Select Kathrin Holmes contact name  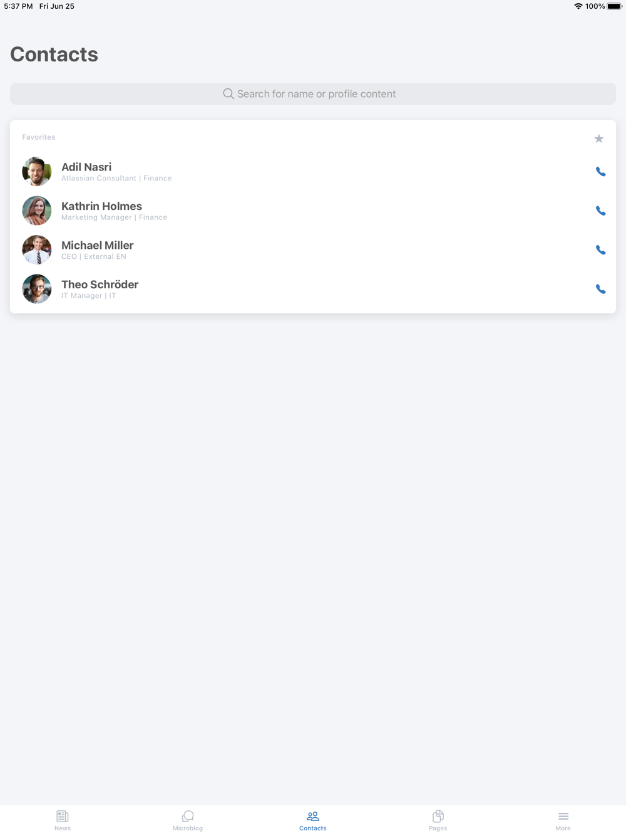101,206
